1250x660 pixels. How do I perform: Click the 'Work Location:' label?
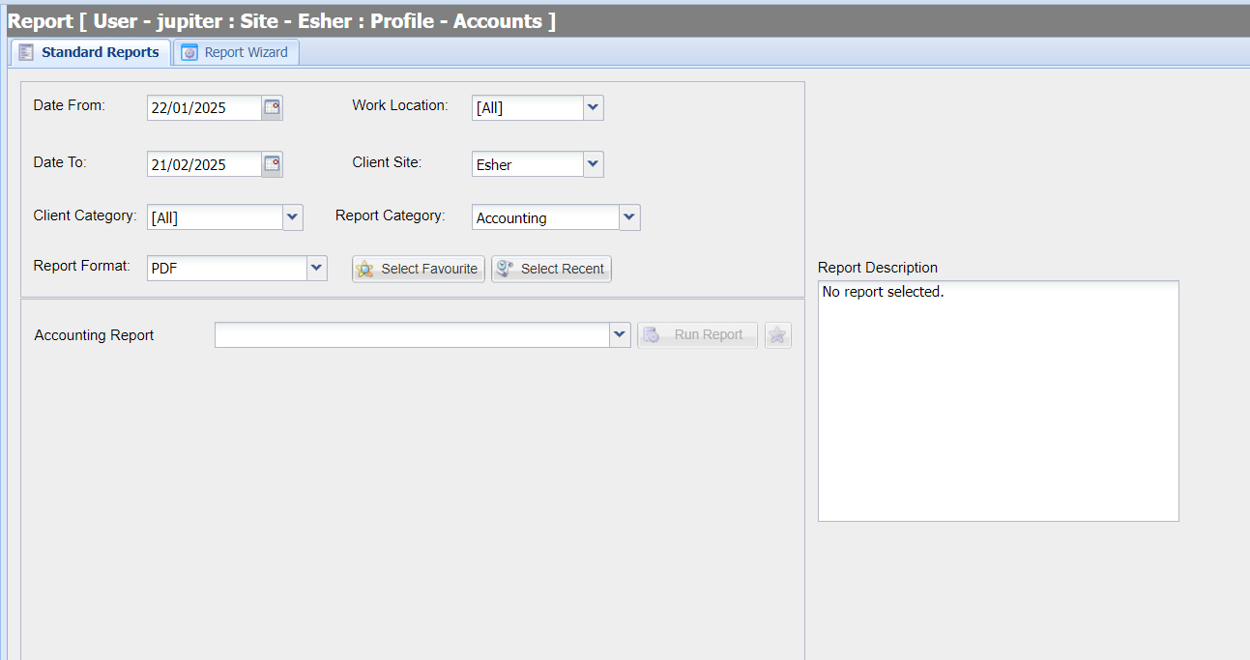pos(400,105)
